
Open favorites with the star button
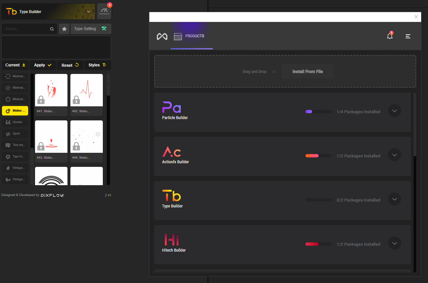pos(64,29)
